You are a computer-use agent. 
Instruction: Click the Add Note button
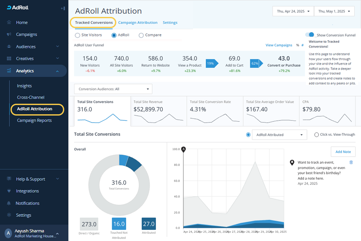coord(343,152)
